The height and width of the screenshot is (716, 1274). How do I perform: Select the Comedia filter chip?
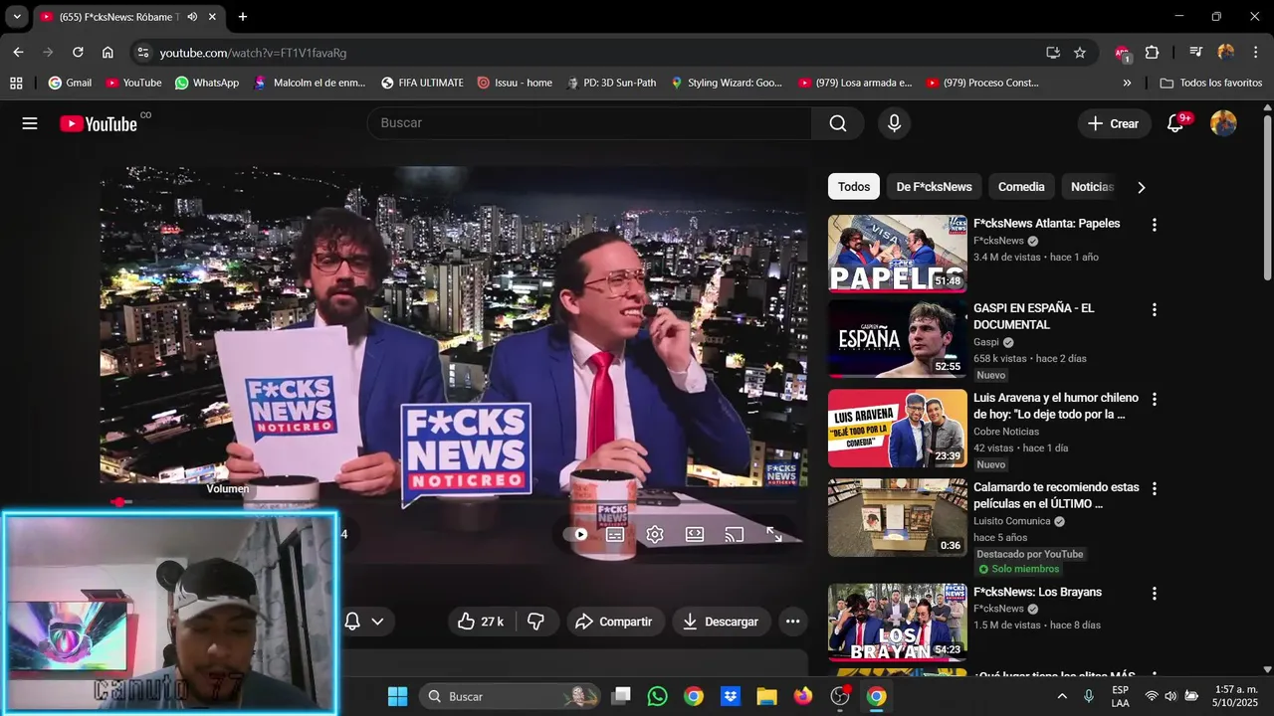(x=1021, y=187)
